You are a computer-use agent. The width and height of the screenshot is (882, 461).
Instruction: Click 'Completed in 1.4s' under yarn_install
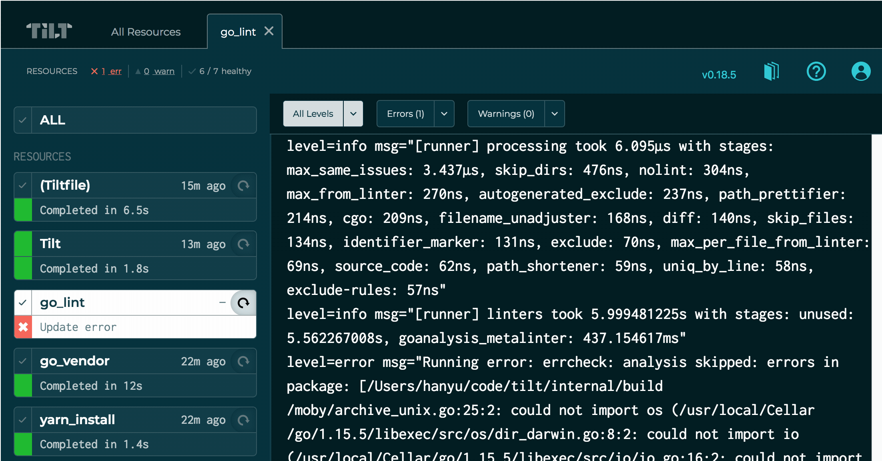(x=94, y=444)
